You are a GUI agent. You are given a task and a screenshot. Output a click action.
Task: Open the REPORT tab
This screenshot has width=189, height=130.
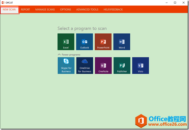click(25, 10)
